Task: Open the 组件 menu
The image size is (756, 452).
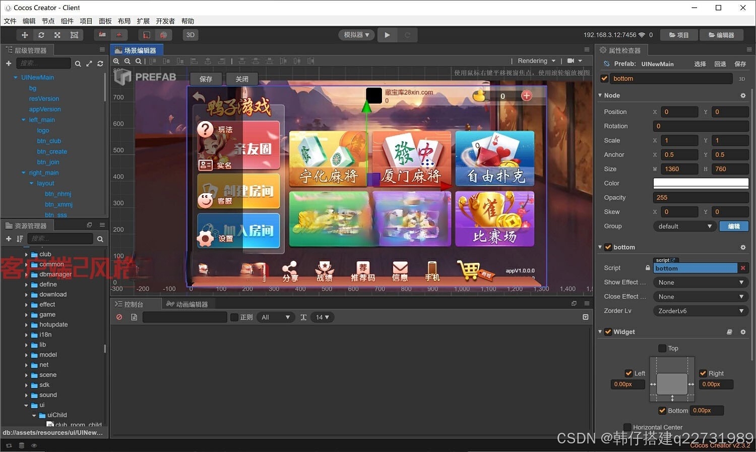Action: (67, 21)
